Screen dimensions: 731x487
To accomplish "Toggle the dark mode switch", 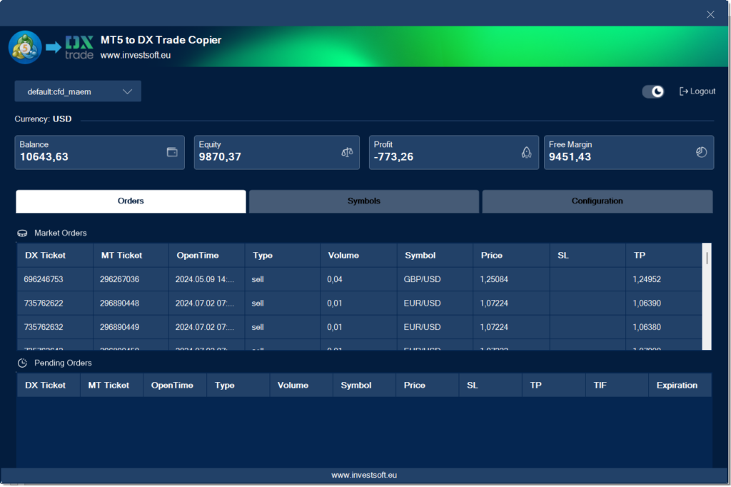I will tap(653, 91).
